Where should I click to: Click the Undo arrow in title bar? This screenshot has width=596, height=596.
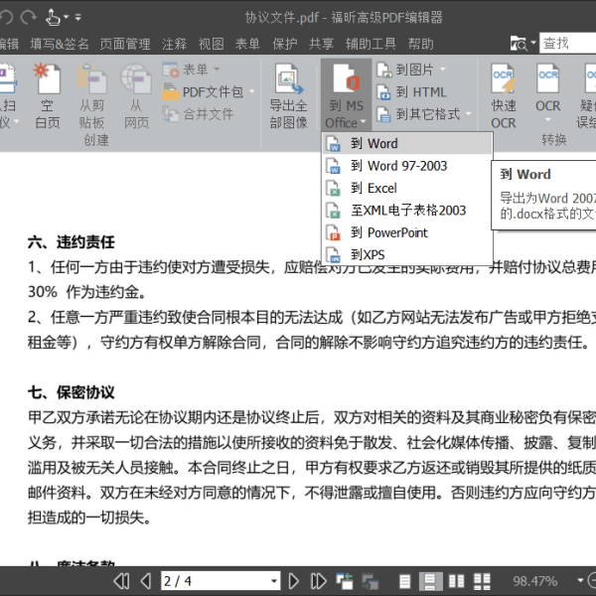point(6,17)
